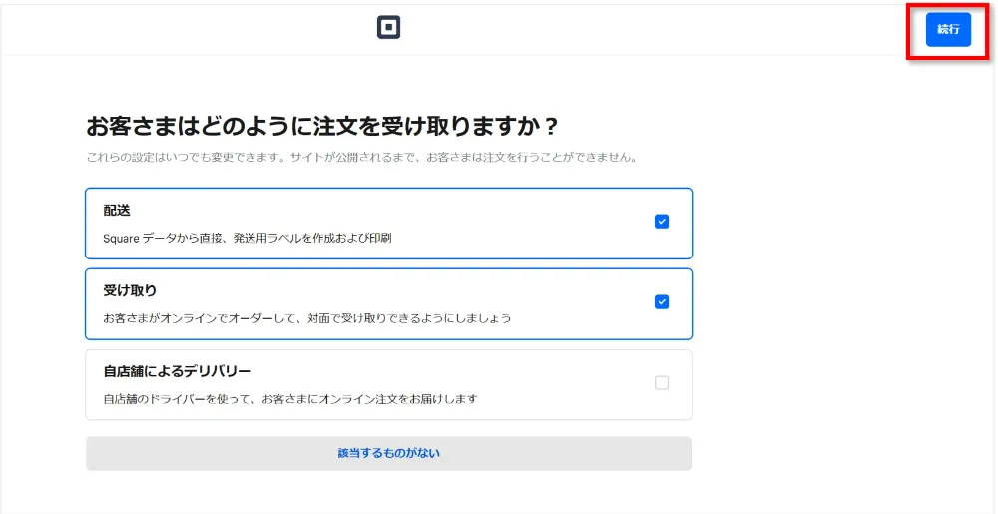Select the 自店舗によるデリバリー card title
This screenshot has height=514, width=998.
[177, 371]
